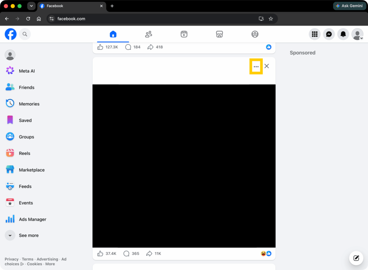Open the Marketplace tab in top navigation
This screenshot has height=270, width=368.
tap(220, 34)
